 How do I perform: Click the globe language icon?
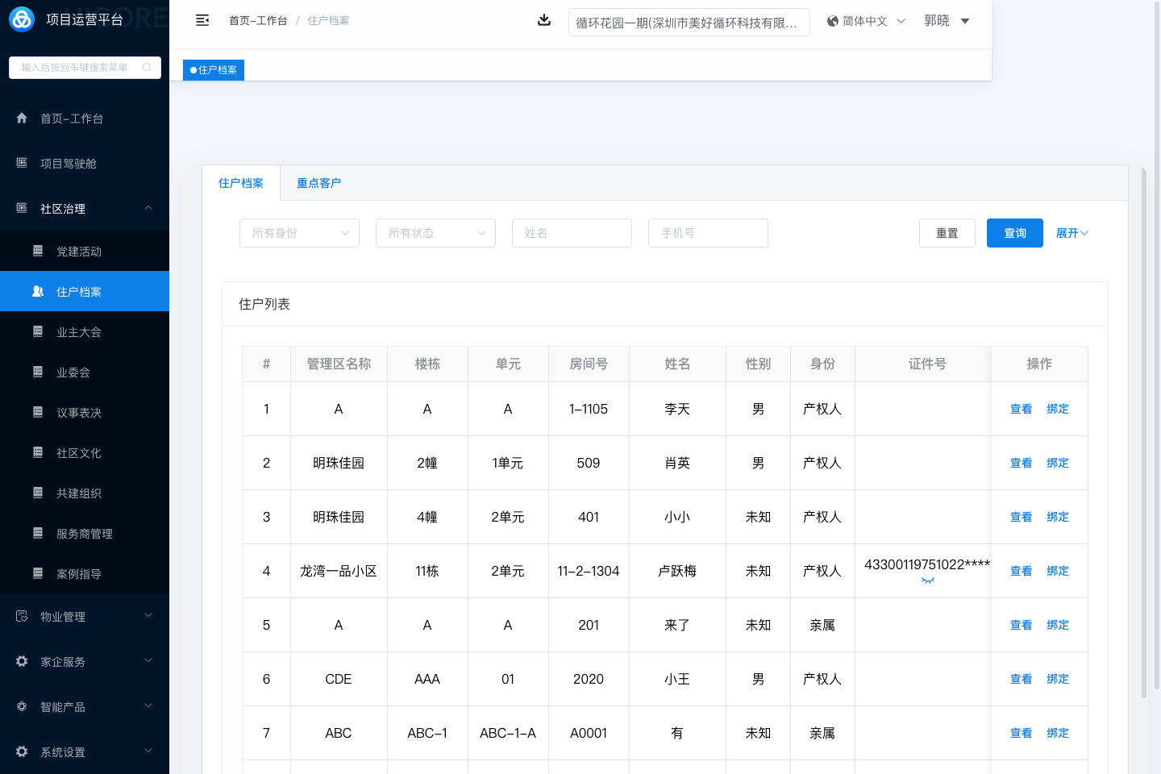(833, 21)
